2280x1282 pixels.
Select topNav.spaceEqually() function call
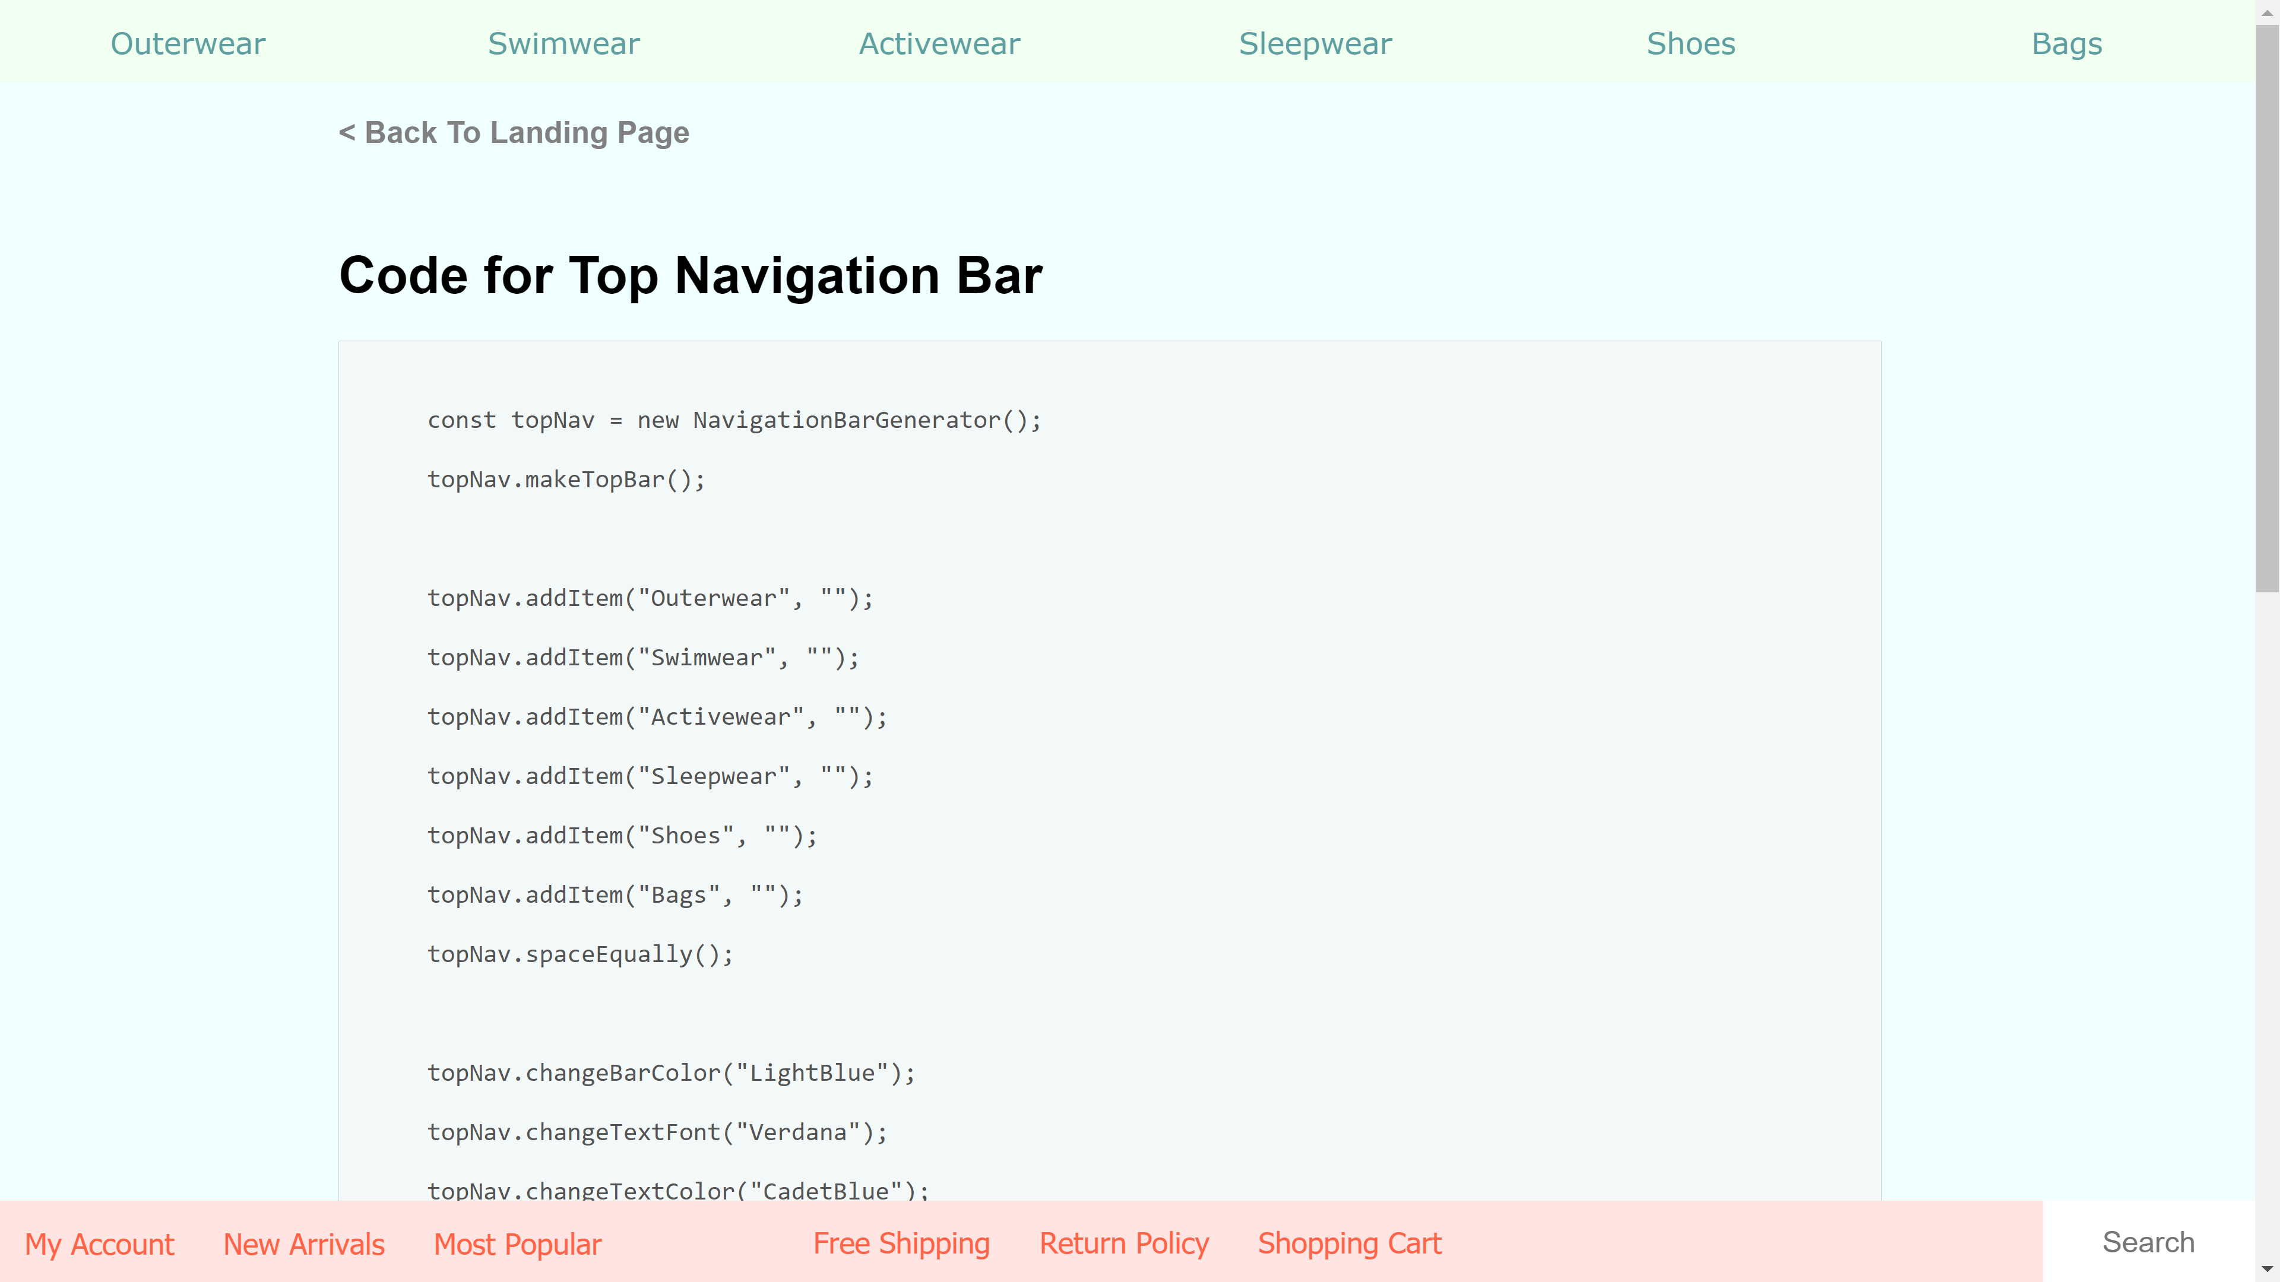(581, 953)
